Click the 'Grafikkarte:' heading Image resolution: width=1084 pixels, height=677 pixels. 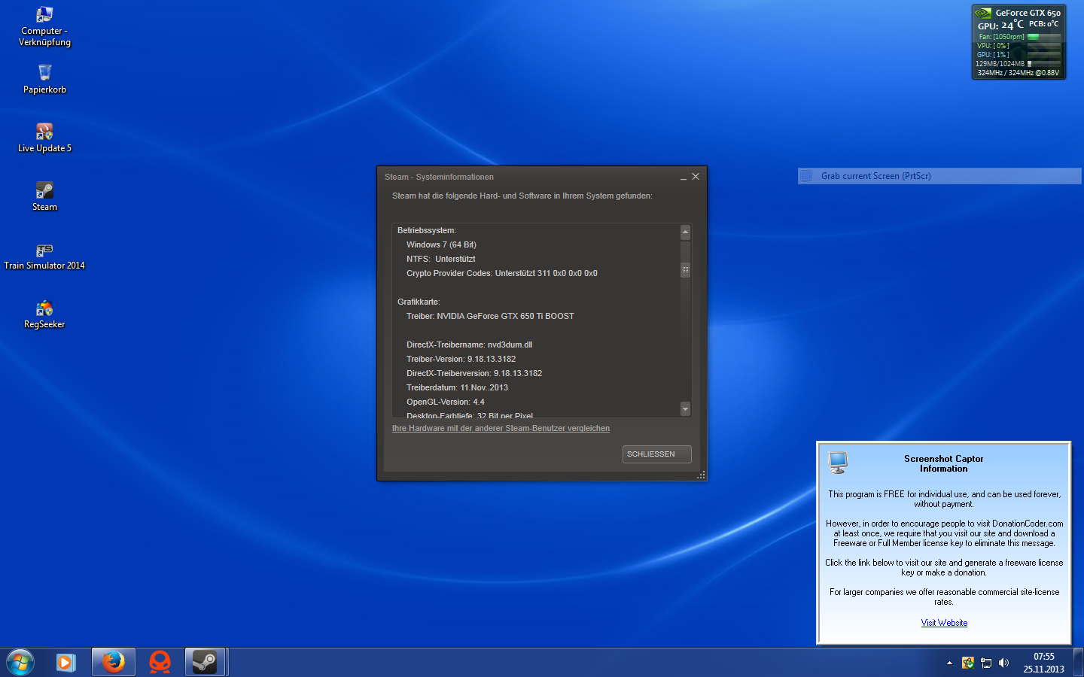pyautogui.click(x=419, y=302)
